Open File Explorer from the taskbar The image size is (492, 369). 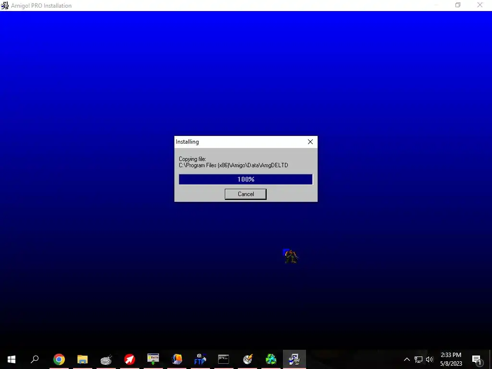click(x=83, y=359)
